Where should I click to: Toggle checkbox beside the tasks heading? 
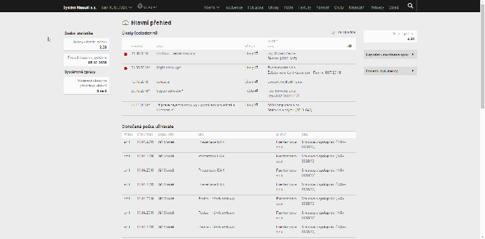coord(333,32)
